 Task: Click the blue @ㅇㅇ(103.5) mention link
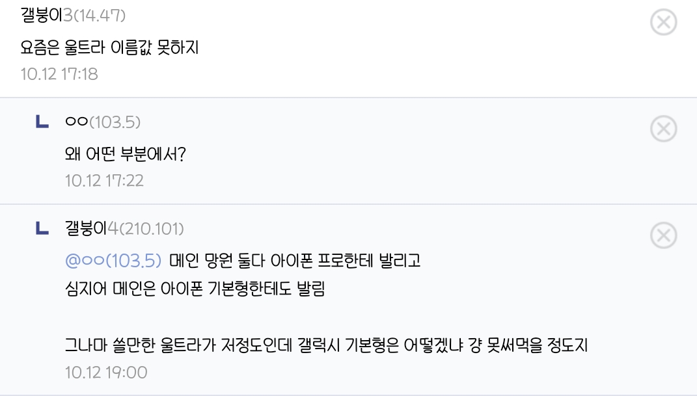point(113,261)
